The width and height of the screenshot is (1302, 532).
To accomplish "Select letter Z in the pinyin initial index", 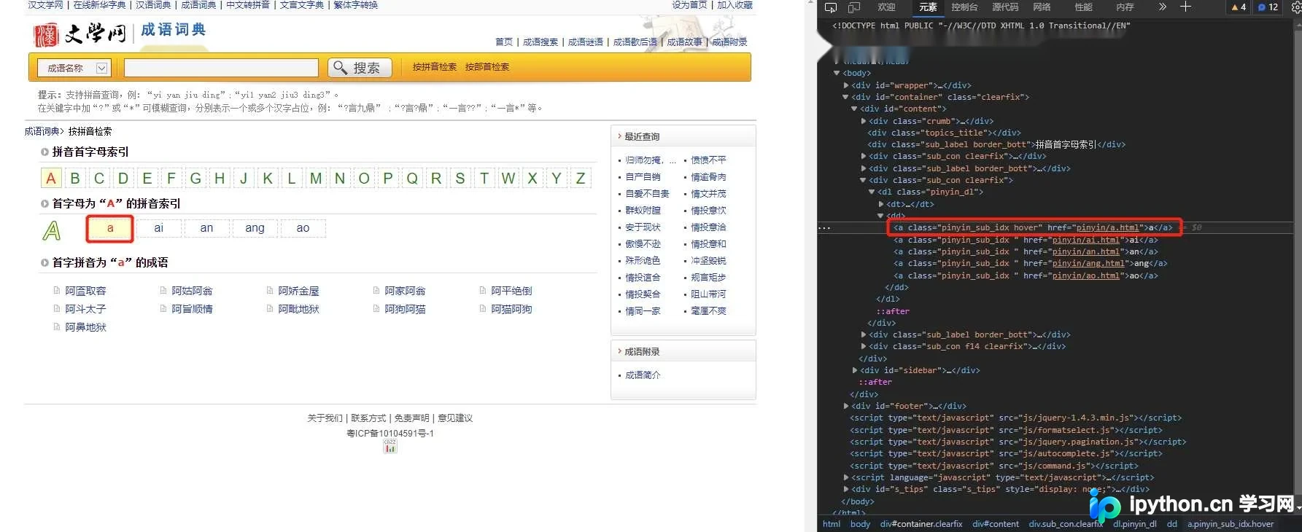I will click(x=581, y=179).
